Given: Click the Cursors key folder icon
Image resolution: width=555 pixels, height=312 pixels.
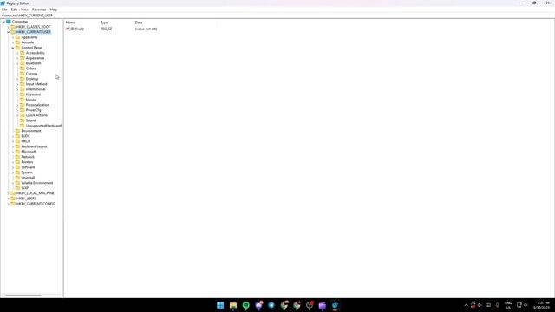Looking at the screenshot, I should pos(23,74).
